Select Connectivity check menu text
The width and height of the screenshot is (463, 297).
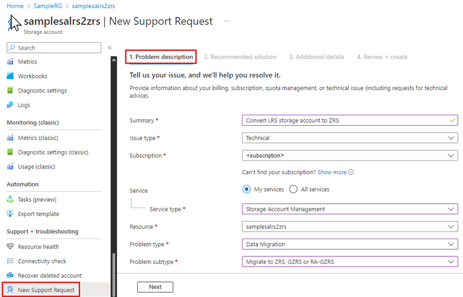coord(42,261)
